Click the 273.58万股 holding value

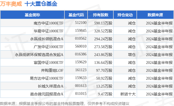103,47
